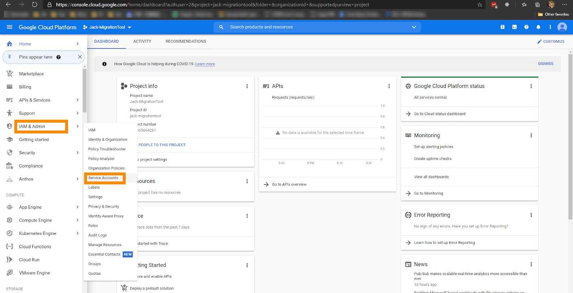
Task: Switch to the Recommendations tab
Action: click(x=186, y=42)
